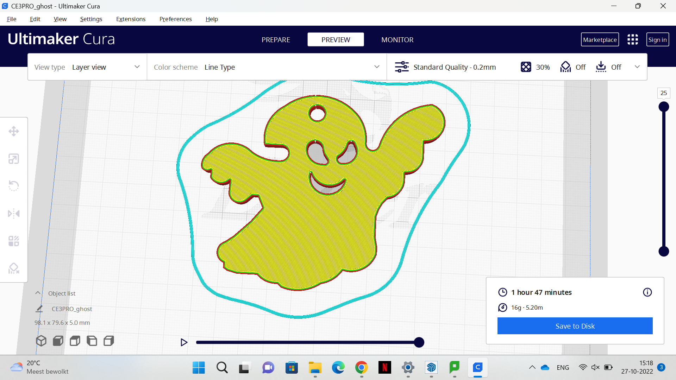This screenshot has height=380, width=676.
Task: Switch to front camera view icon
Action: tap(58, 341)
